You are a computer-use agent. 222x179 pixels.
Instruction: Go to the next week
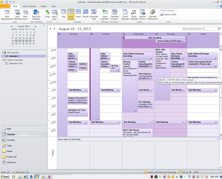click(x=55, y=29)
